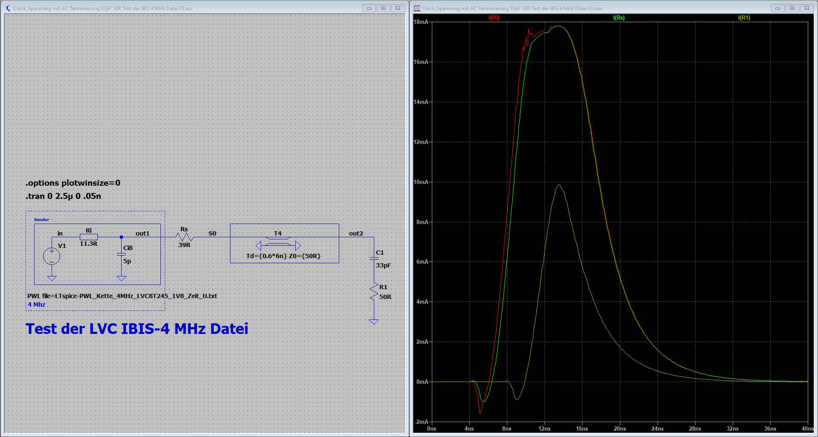Click the Test der LVC IBIS-4 MHz heading

137,329
